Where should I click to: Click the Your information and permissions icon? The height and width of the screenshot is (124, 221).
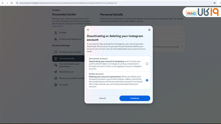tap(56, 65)
